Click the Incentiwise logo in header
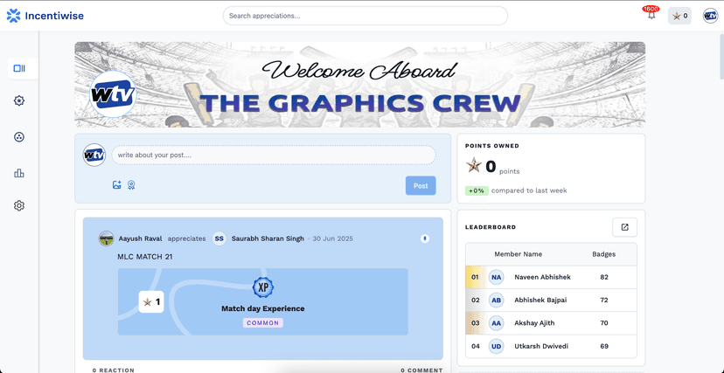Viewport: 724px width, 373px height. 46,16
